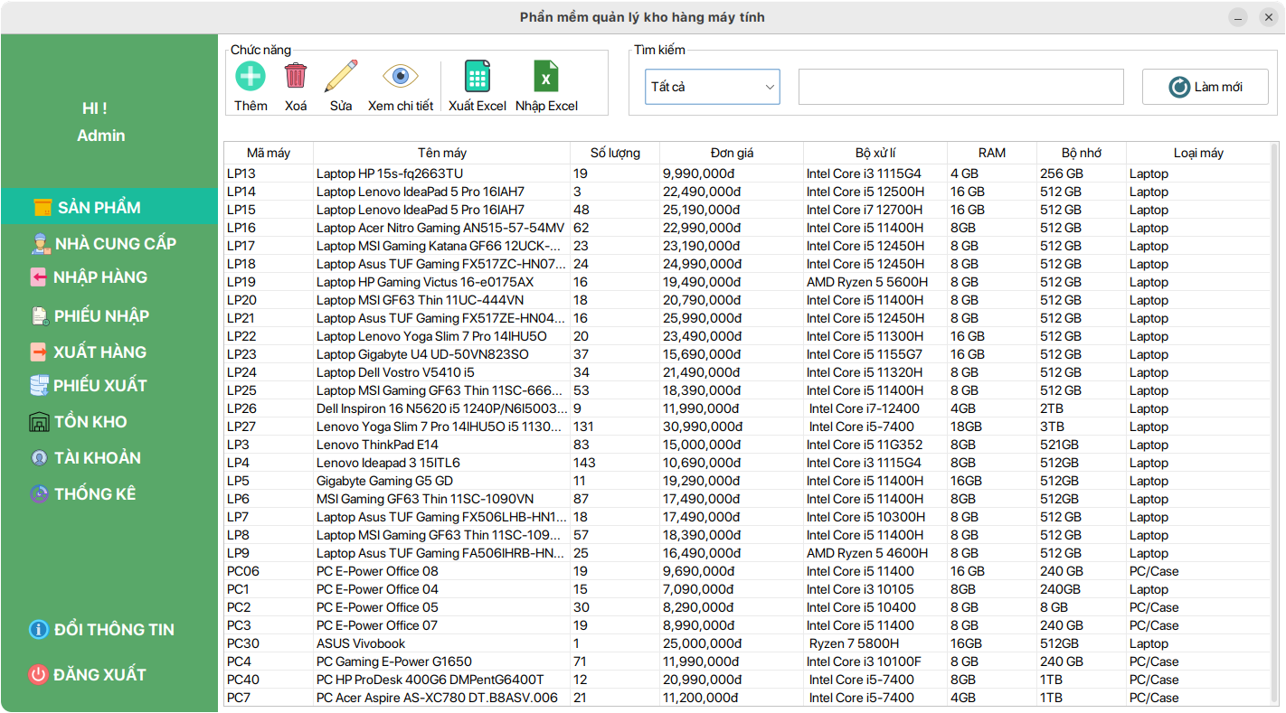Screen dimensions: 1286x713
Task: Select the ASUS Vivobook row
Action: (x=747, y=643)
